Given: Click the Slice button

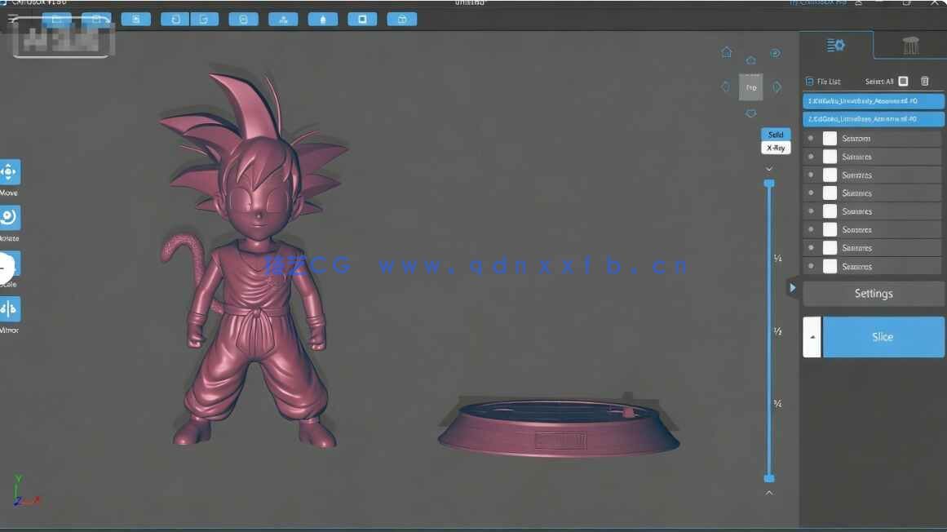Looking at the screenshot, I should pyautogui.click(x=883, y=336).
